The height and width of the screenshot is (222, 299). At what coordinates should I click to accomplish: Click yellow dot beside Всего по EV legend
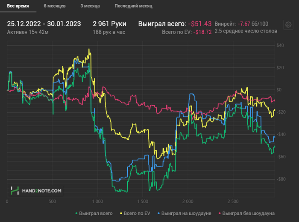pos(121,213)
